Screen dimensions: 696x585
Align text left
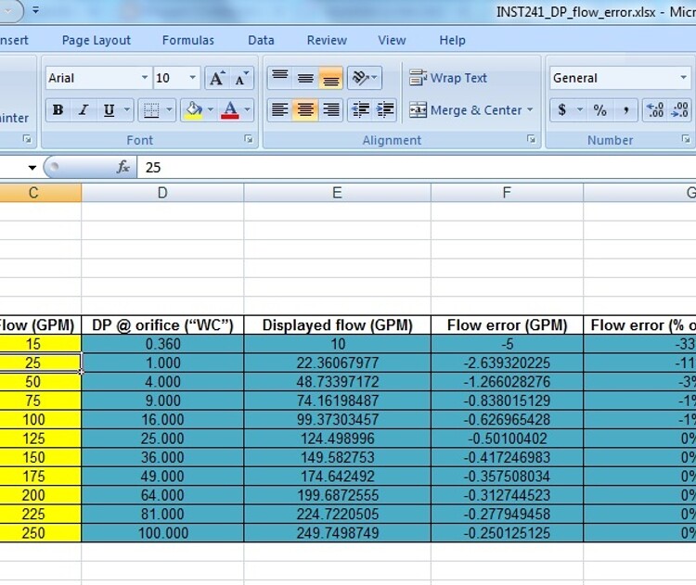click(280, 110)
